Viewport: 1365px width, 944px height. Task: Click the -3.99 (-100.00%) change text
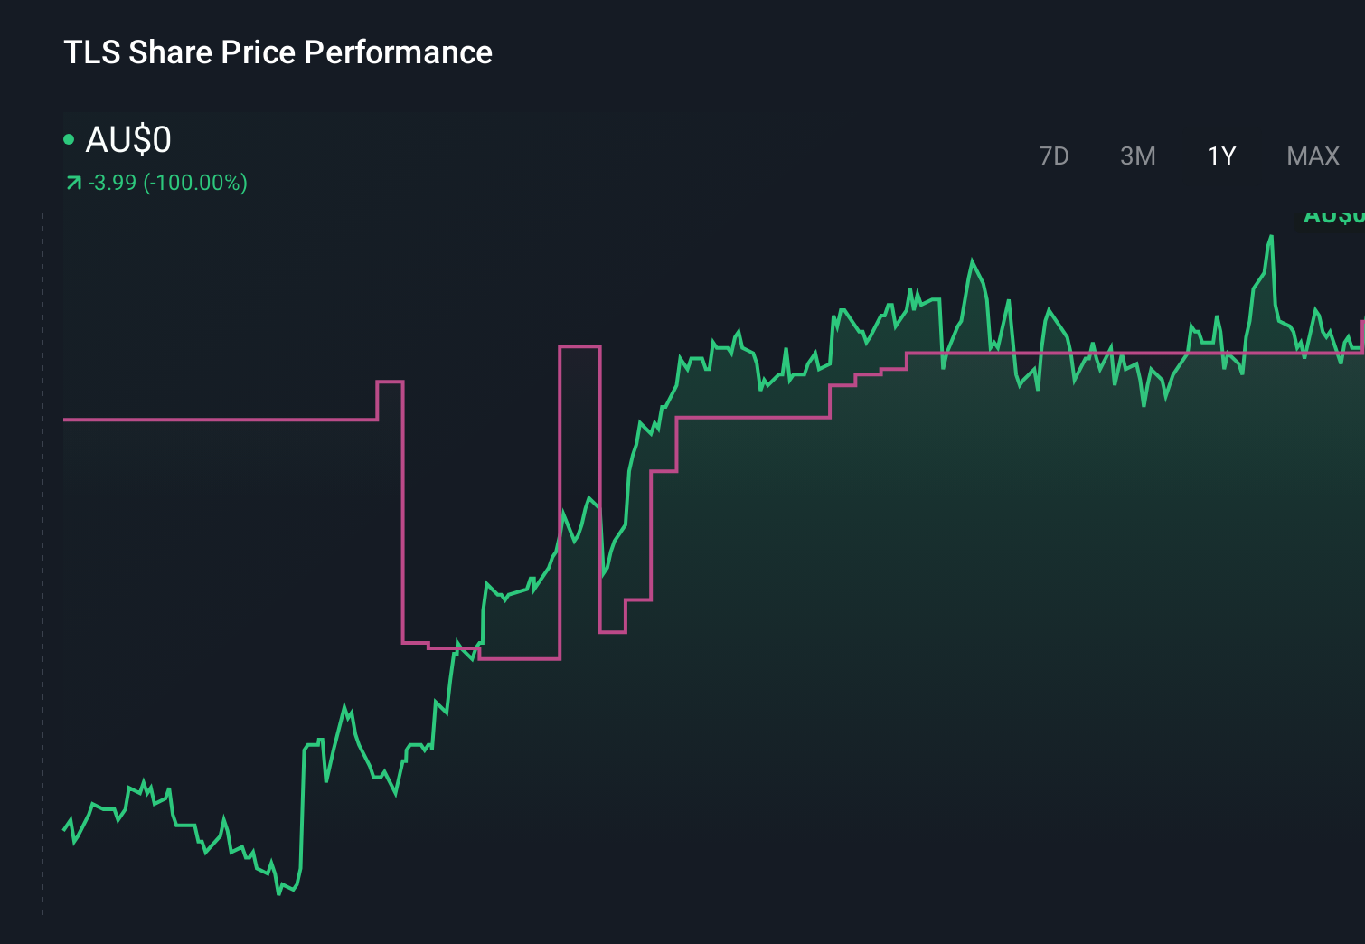[168, 183]
